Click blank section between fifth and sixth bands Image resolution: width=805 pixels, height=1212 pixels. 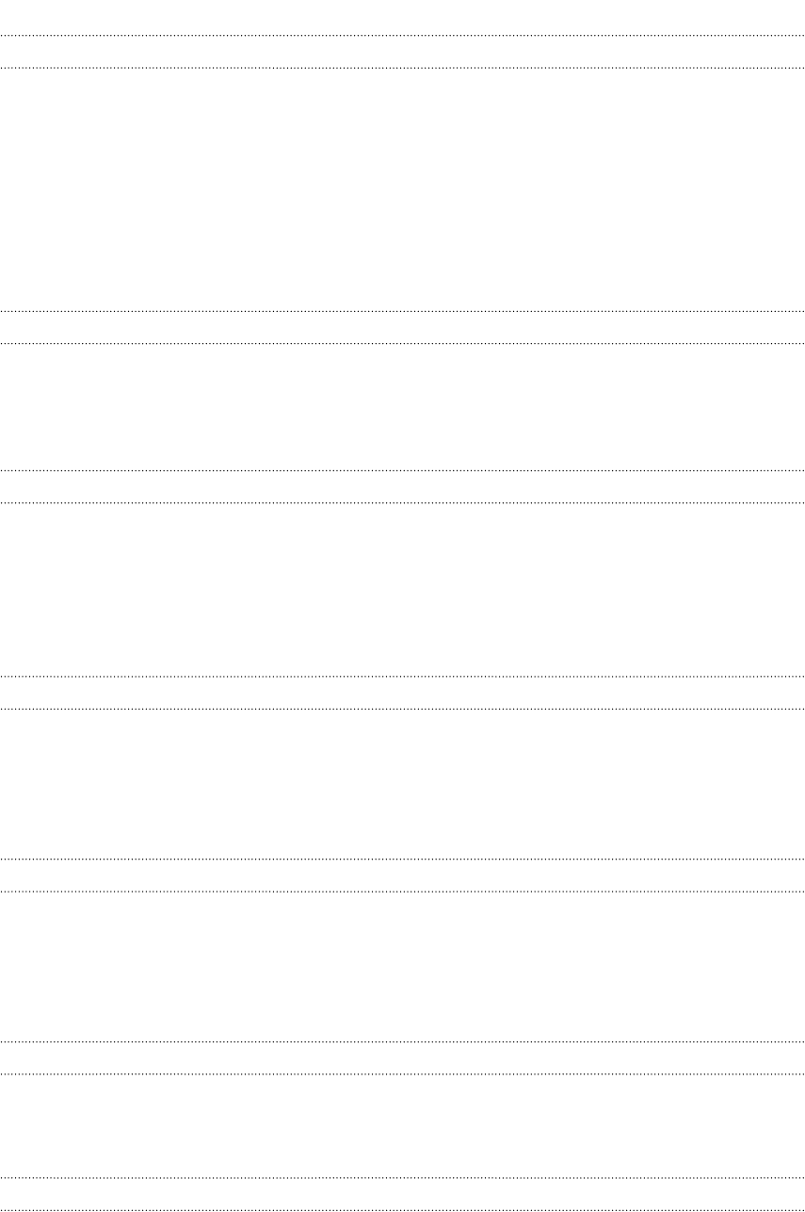click(x=402, y=967)
